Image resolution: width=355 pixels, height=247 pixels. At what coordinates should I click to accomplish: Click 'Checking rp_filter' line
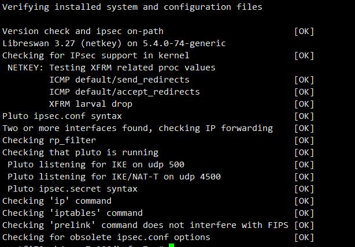point(49,141)
